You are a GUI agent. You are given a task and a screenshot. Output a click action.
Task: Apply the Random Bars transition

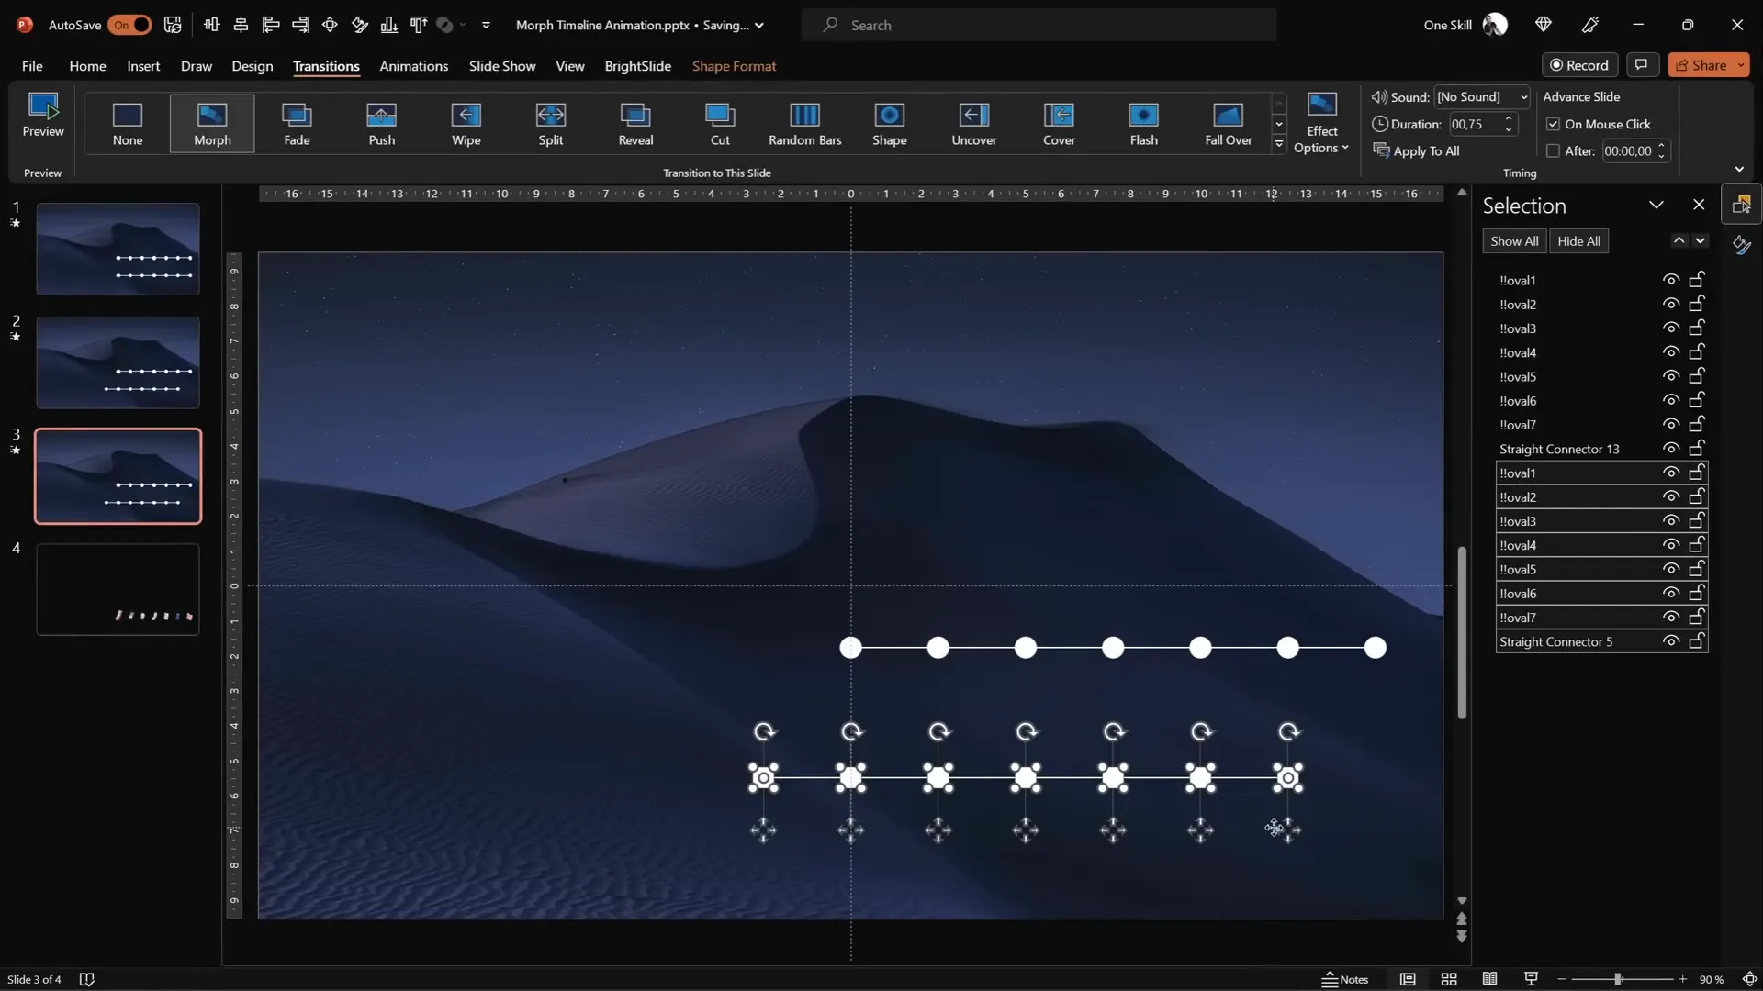pyautogui.click(x=804, y=123)
